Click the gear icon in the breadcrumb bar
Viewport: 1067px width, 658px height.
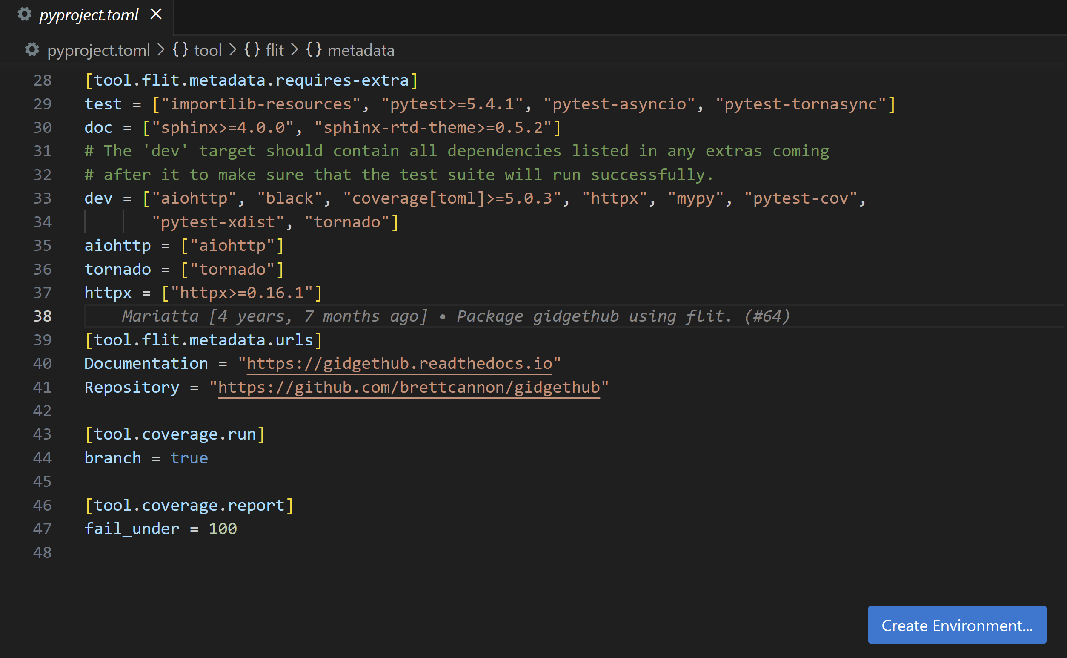click(x=32, y=50)
